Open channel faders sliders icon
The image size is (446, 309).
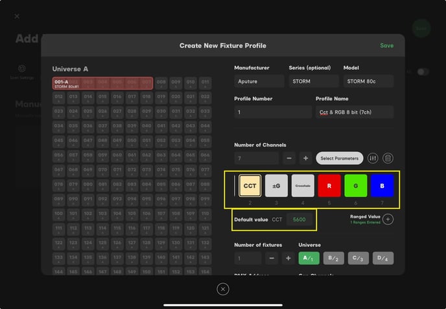pyautogui.click(x=373, y=158)
